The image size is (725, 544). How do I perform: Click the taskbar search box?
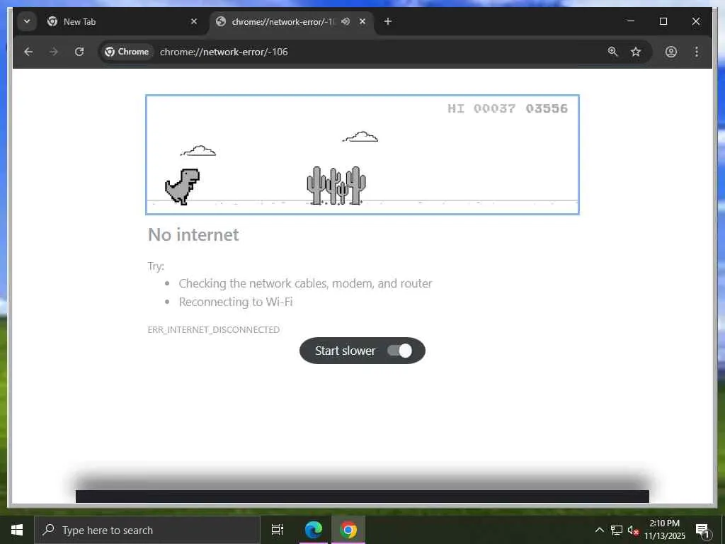click(147, 530)
